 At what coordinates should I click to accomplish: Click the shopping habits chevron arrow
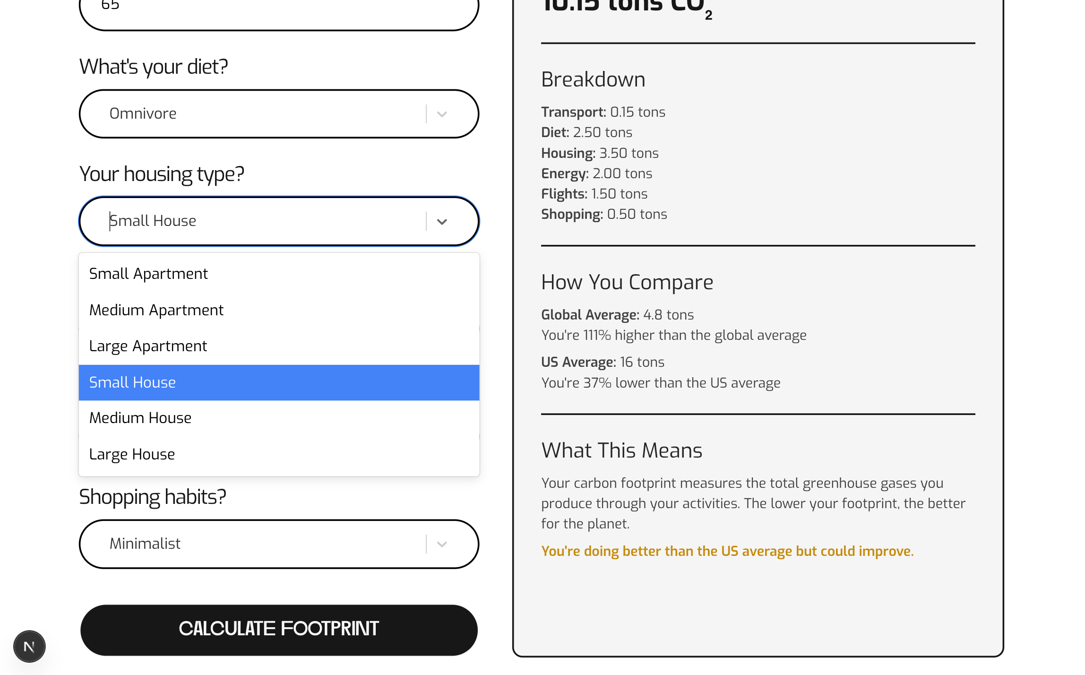pyautogui.click(x=442, y=544)
